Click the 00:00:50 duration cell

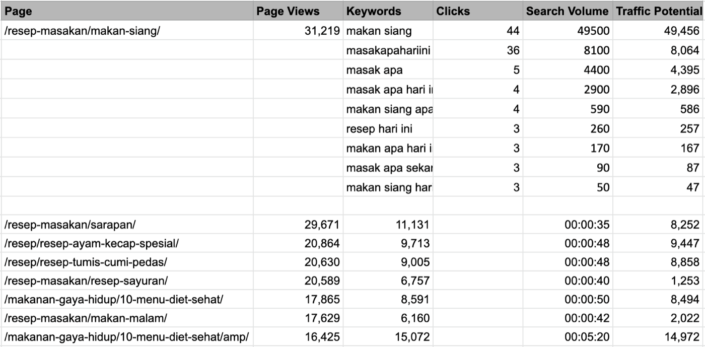(x=568, y=299)
